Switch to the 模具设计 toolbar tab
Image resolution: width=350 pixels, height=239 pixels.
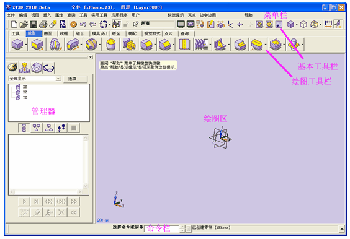click(x=100, y=33)
